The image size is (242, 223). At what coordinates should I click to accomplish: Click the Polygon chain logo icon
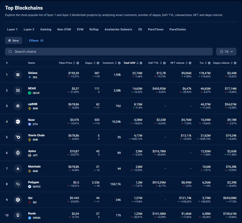18,184
